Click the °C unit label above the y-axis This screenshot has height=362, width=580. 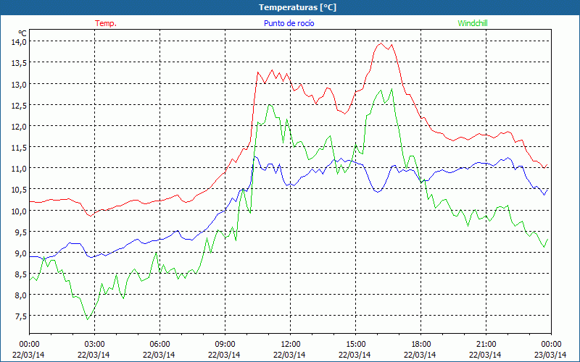22,33
